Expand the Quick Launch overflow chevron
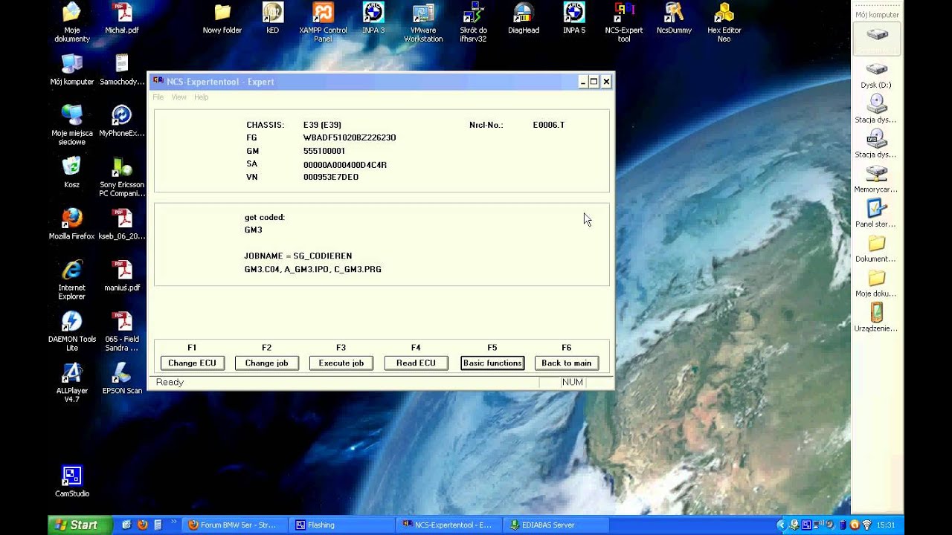This screenshot has width=952, height=535. (x=173, y=522)
